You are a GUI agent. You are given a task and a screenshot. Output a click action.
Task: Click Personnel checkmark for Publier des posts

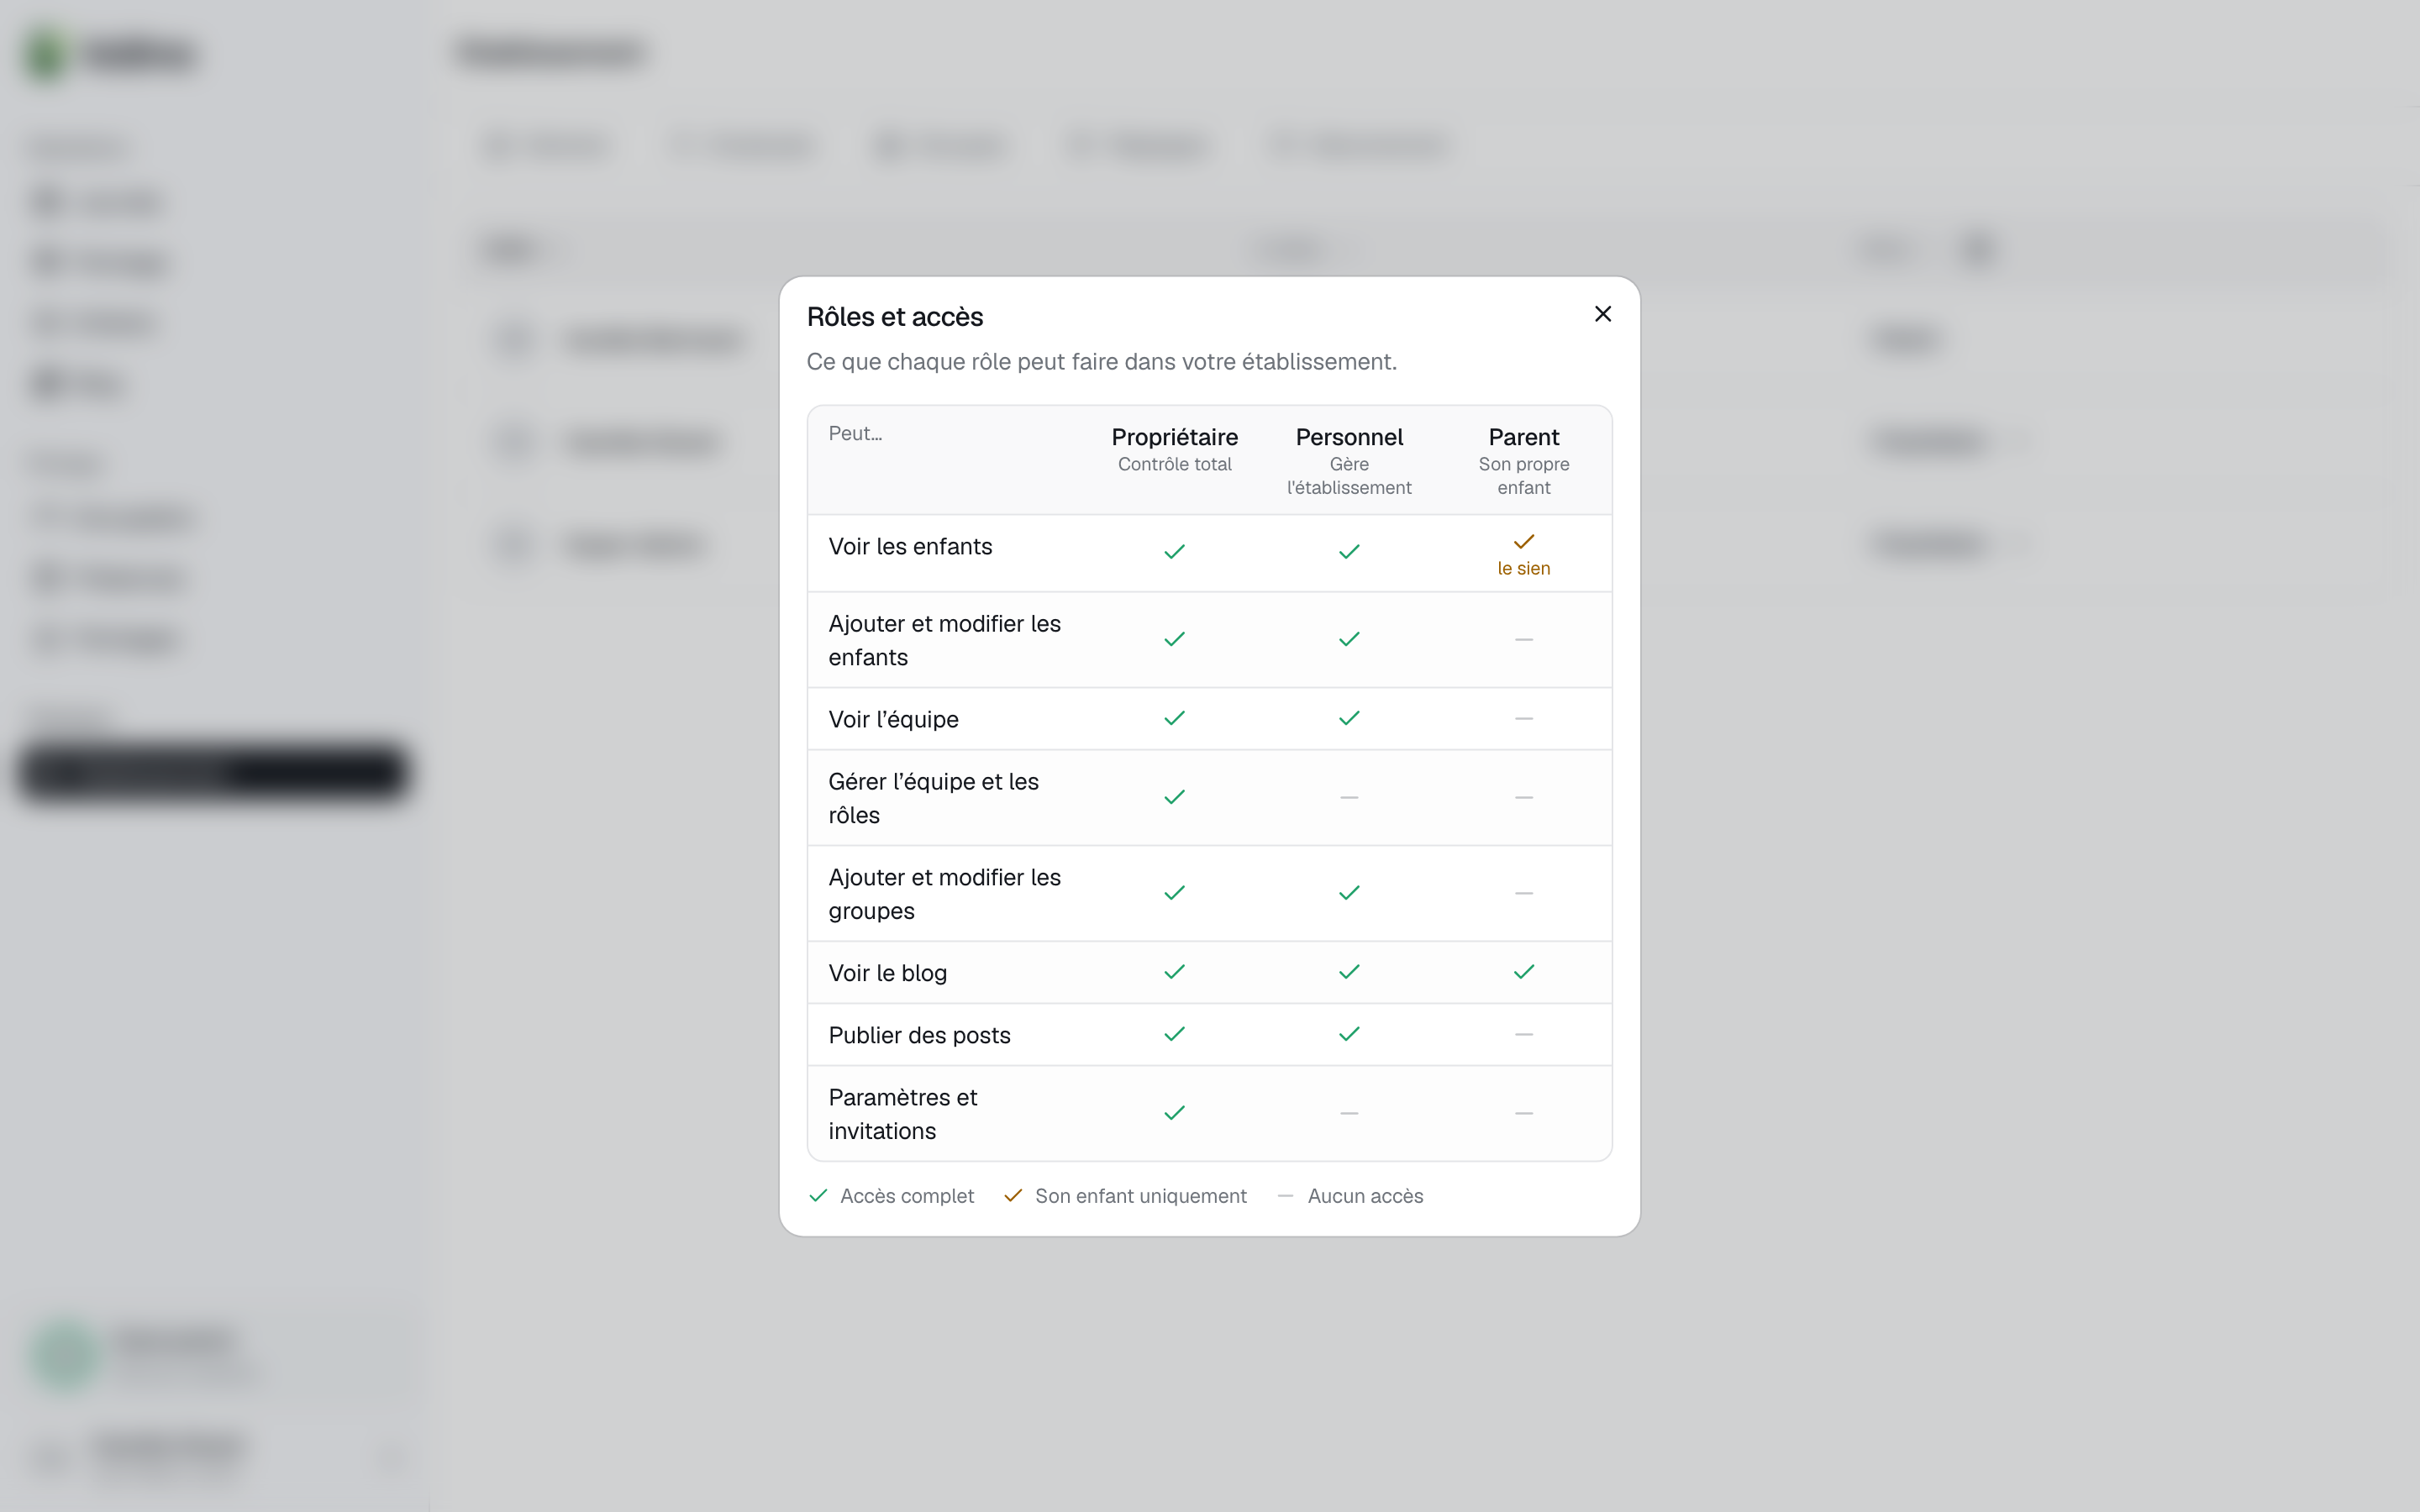pyautogui.click(x=1349, y=1034)
